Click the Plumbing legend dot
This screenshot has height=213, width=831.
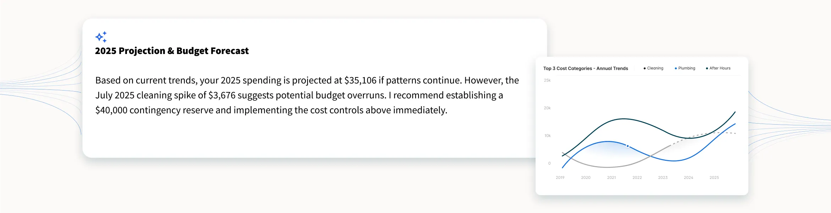point(676,68)
